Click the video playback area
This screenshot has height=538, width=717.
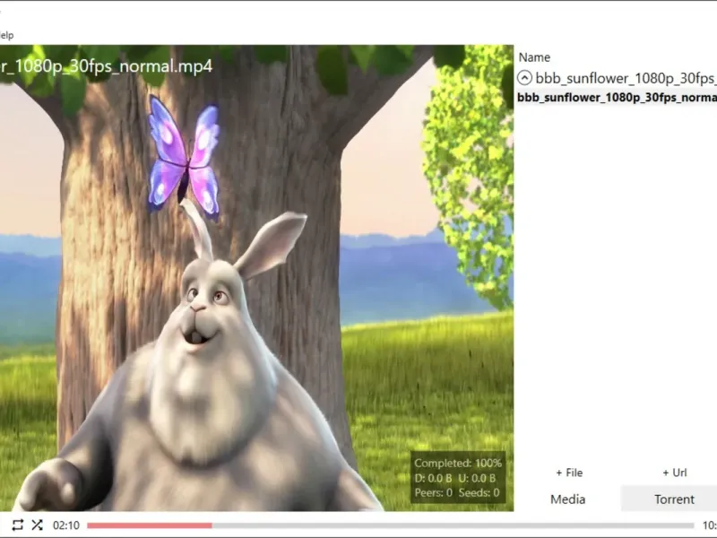pos(256,278)
